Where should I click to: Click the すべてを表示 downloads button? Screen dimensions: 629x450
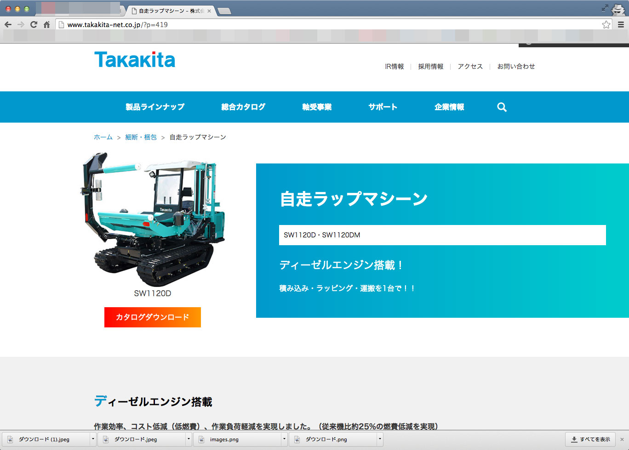590,439
